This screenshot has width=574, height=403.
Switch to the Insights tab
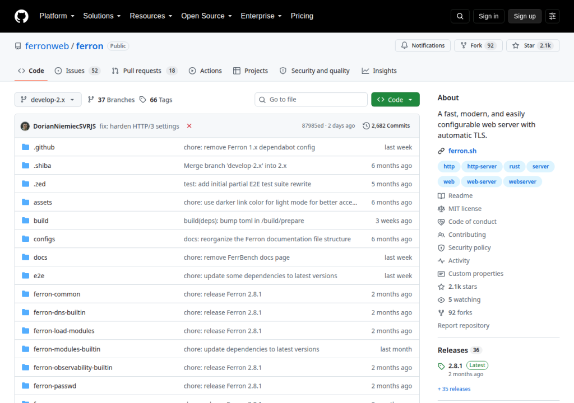pyautogui.click(x=379, y=71)
